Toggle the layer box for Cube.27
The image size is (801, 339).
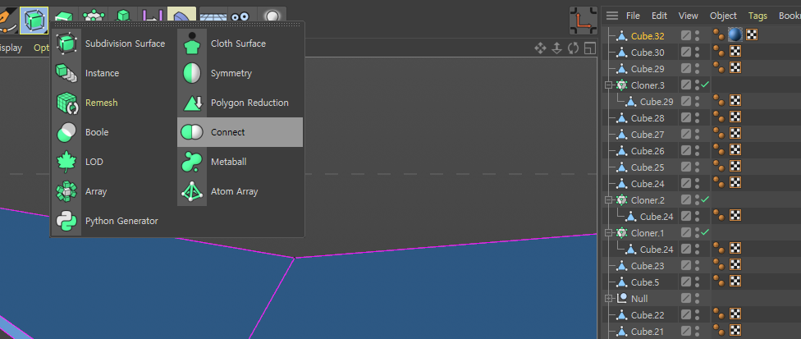pos(686,135)
